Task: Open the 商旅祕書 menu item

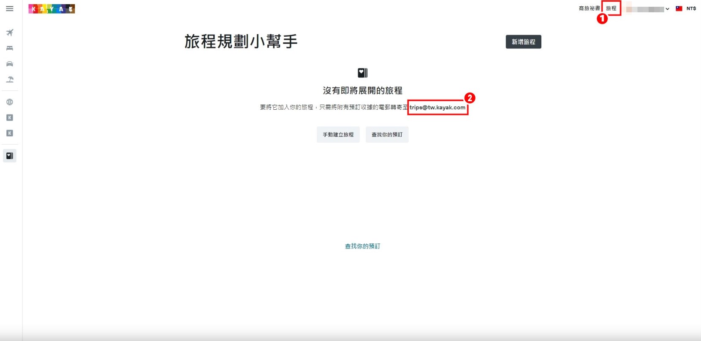Action: tap(589, 8)
